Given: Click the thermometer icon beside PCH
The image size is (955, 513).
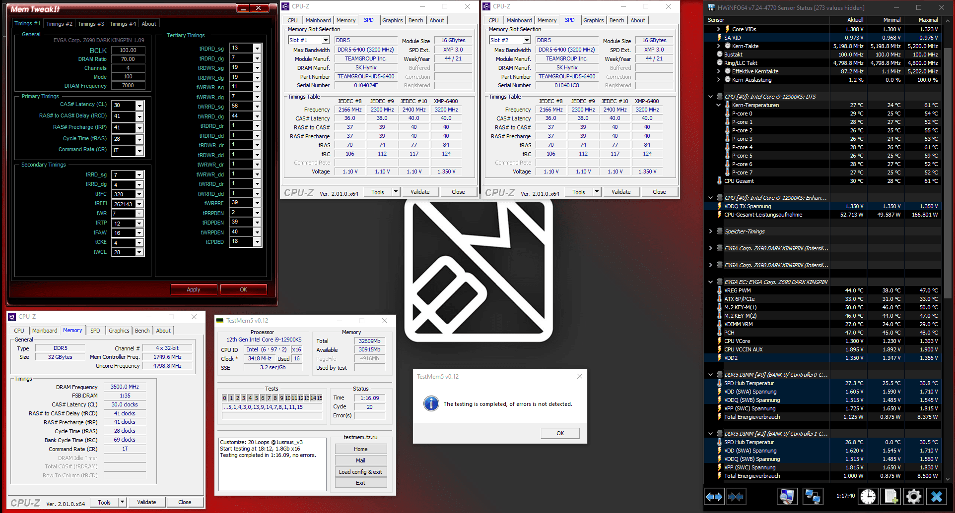Looking at the screenshot, I should 719,333.
